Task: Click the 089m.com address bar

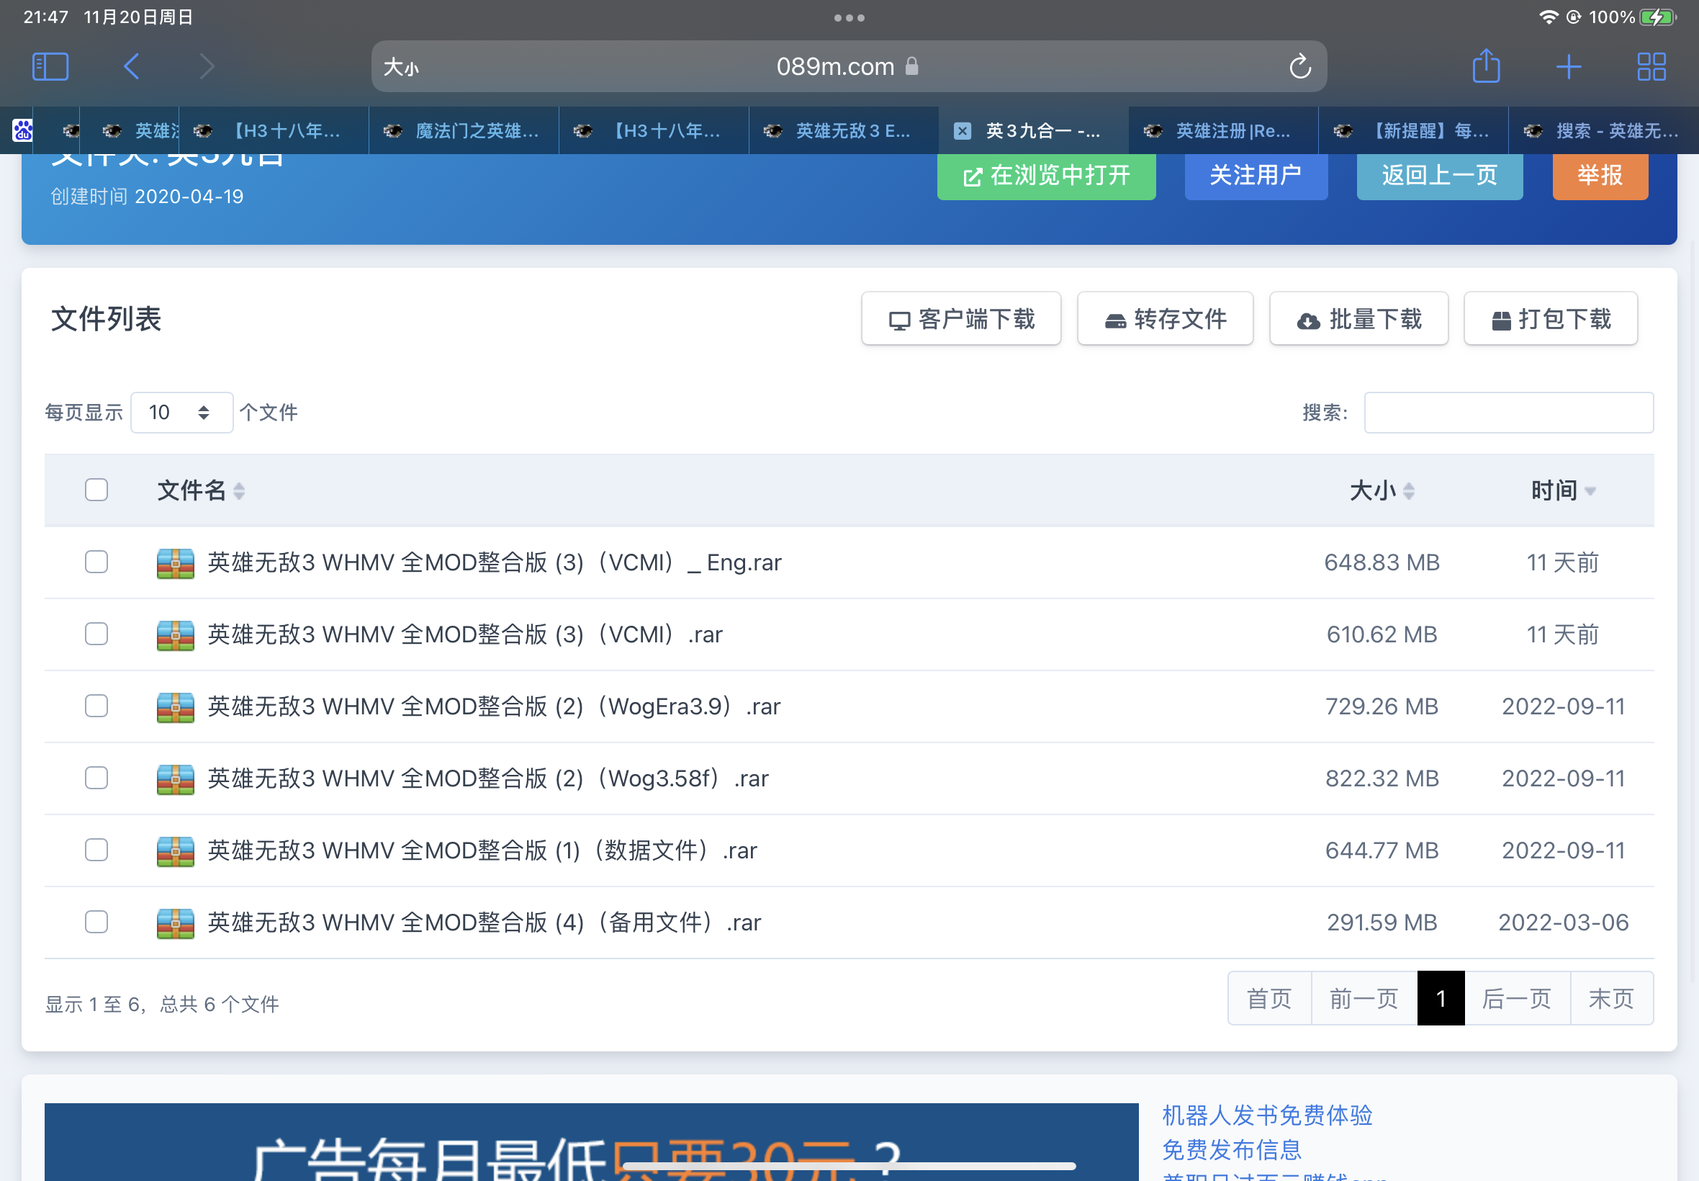Action: 848,66
